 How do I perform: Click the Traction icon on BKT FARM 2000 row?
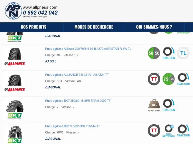click(169, 105)
